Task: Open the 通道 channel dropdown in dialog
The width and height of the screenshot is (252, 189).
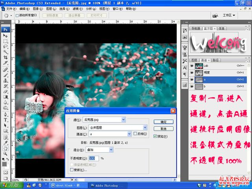Action: coord(130,134)
